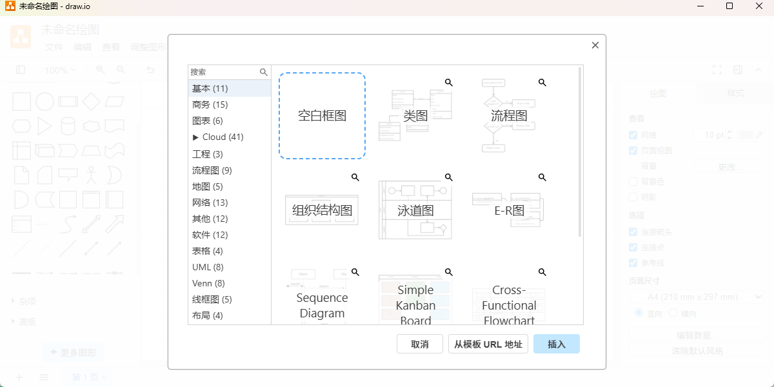This screenshot has width=774, height=387.
Task: Toggle the 阴影 checkbox in the format panel
Action: (x=633, y=197)
